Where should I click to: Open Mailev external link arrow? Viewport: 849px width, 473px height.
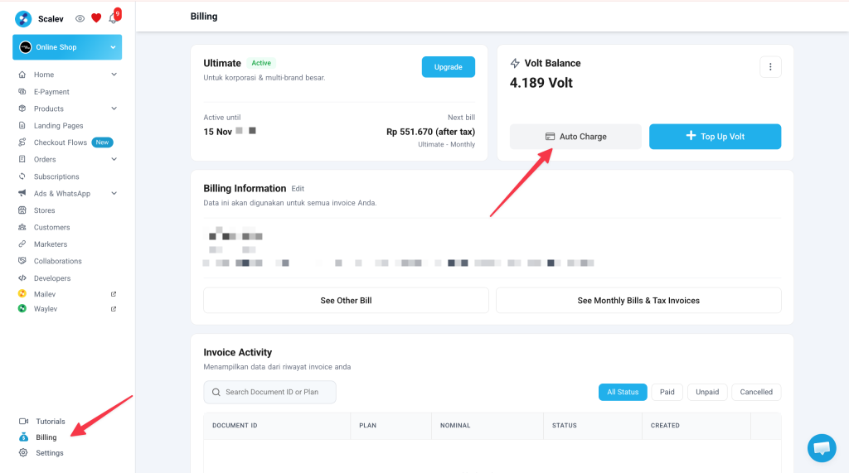(x=114, y=294)
